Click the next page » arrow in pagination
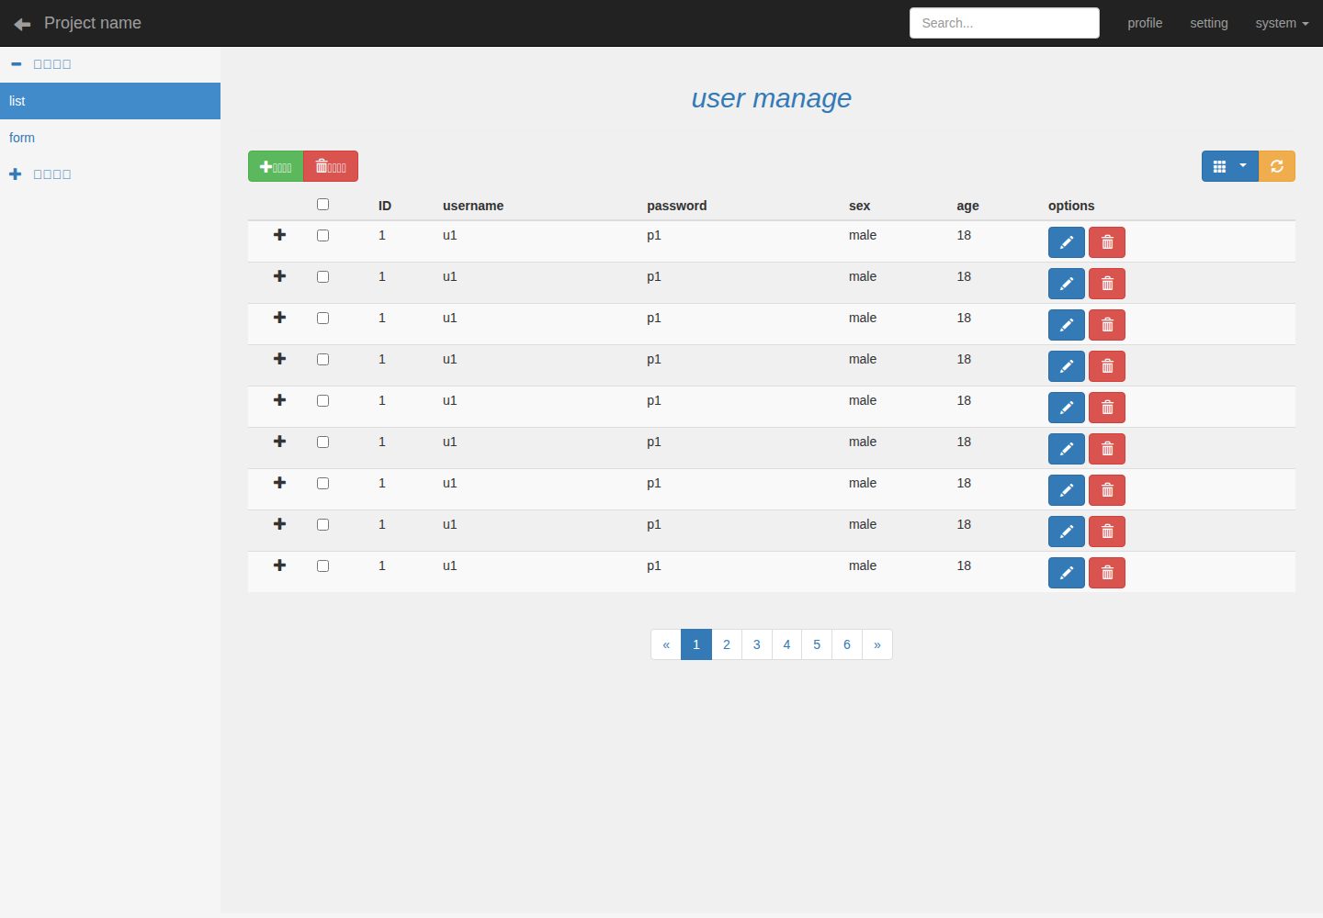Screen dimensions: 1323x918 [x=877, y=644]
